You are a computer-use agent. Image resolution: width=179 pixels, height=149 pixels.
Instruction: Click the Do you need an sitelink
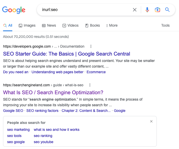click(16, 72)
